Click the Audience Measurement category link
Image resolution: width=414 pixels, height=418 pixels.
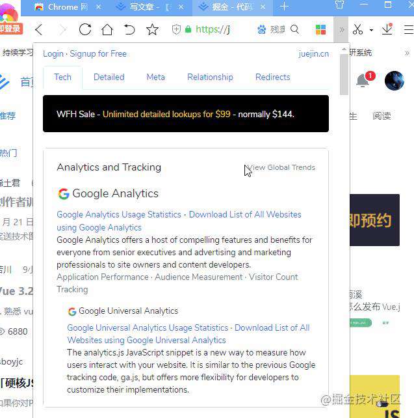click(x=199, y=277)
